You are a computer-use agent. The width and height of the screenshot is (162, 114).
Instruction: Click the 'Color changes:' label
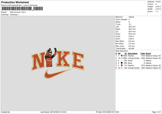122,19
